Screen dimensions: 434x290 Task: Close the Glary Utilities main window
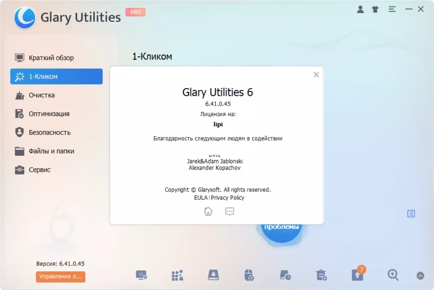[421, 9]
